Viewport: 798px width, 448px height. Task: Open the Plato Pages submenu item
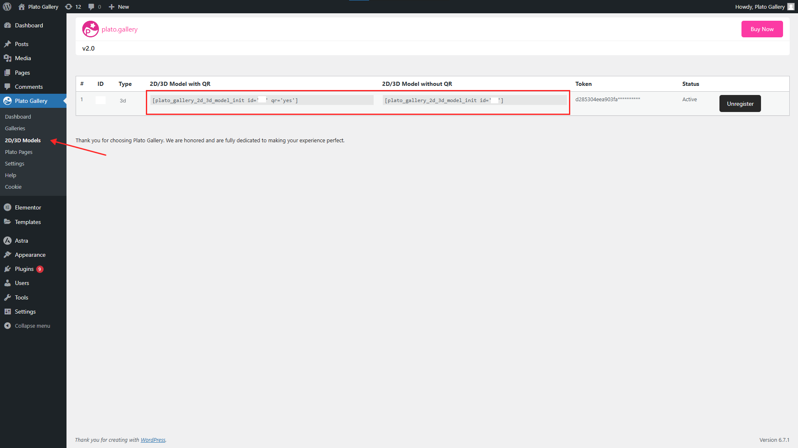[x=18, y=152]
